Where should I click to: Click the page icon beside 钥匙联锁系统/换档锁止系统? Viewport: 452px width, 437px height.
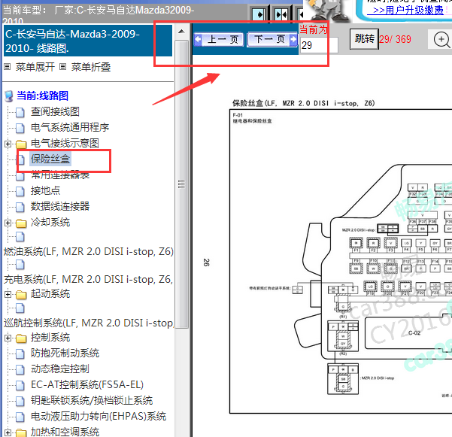pyautogui.click(x=20, y=401)
